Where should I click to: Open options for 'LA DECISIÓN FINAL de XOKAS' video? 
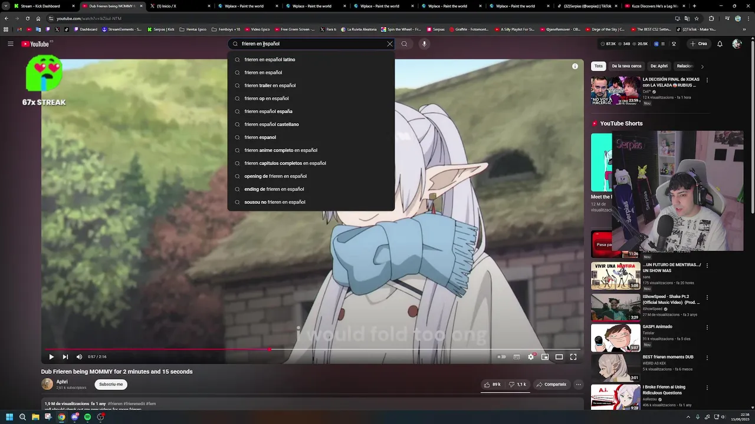pos(707,79)
